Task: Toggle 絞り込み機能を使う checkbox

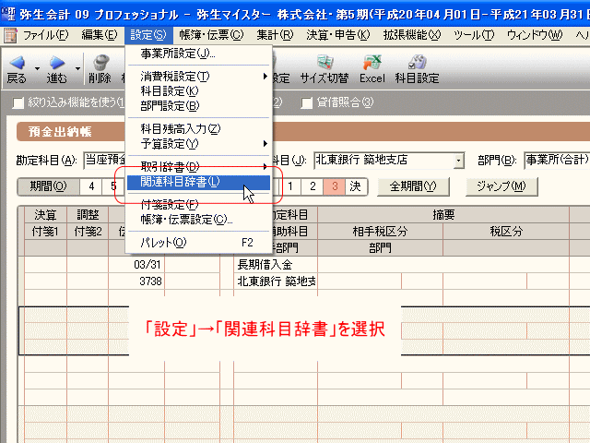Action: click(x=18, y=102)
